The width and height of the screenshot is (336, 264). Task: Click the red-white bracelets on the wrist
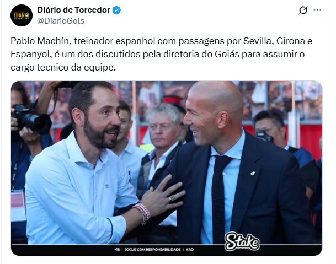[x=142, y=213]
